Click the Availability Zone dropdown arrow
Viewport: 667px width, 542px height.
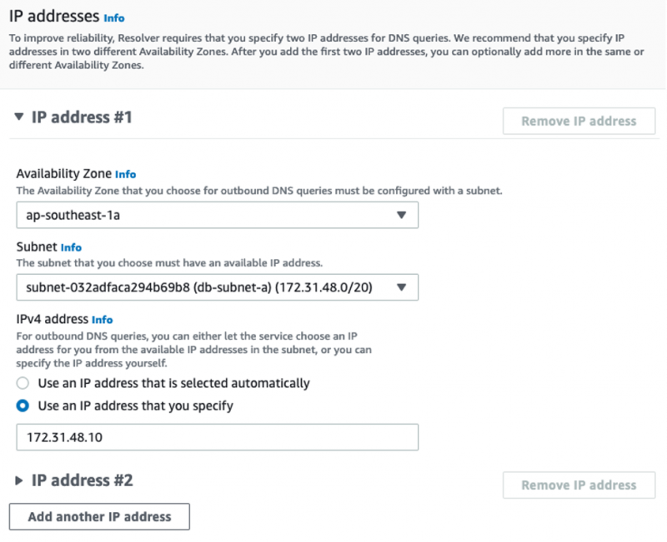(x=401, y=215)
